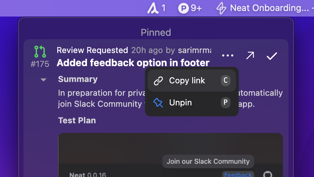Select Copy link from context menu
Image resolution: width=314 pixels, height=177 pixels.
(x=192, y=81)
